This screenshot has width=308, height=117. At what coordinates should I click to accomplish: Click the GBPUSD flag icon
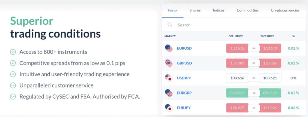tap(169, 63)
